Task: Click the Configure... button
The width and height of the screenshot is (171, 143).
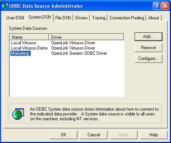Action: 148,58
